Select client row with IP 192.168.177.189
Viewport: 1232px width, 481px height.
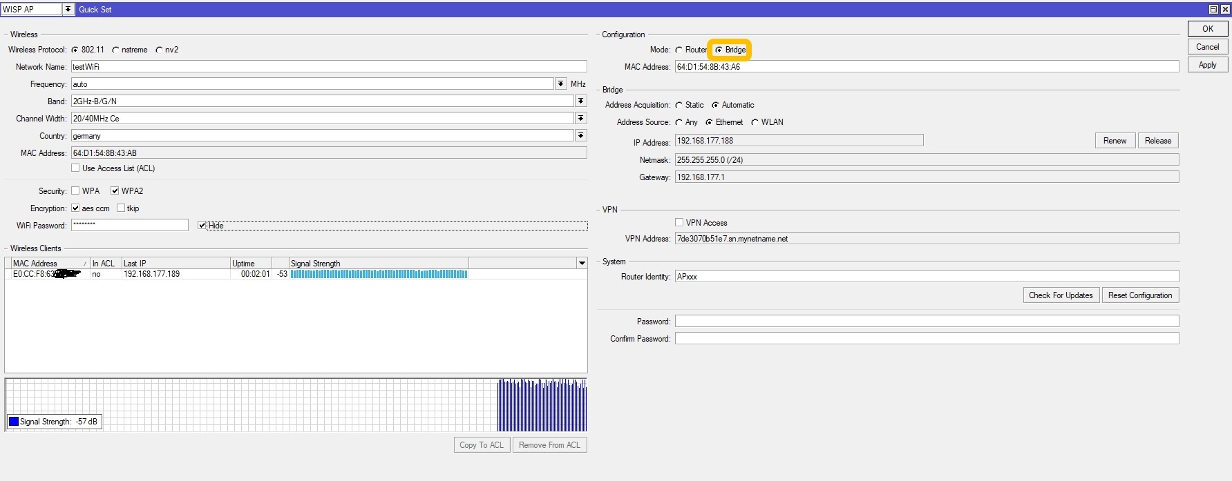[x=296, y=274]
